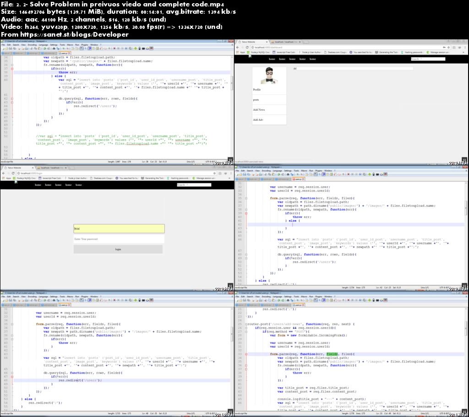This screenshot has height=417, width=469.
Task: Collapse fold marker at form.parse line 35, empty-else frame
Action: click(x=246, y=198)
